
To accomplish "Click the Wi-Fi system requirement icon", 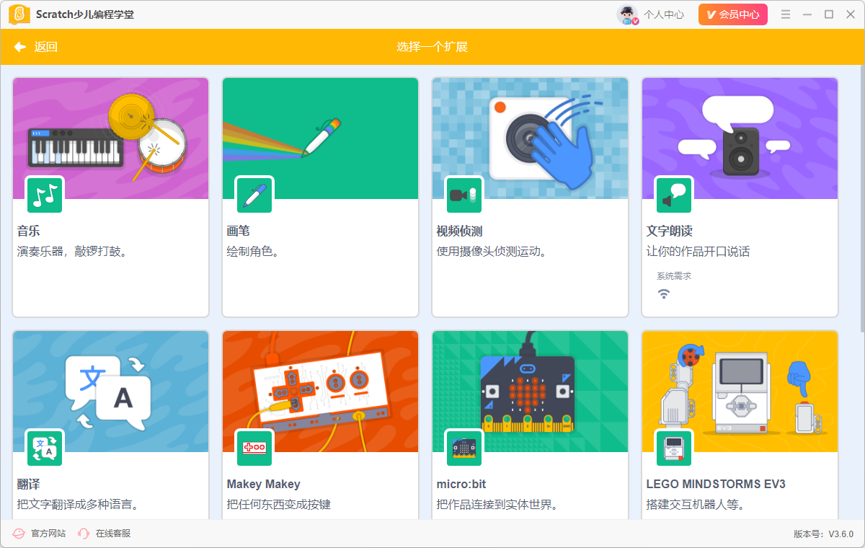I will (664, 293).
